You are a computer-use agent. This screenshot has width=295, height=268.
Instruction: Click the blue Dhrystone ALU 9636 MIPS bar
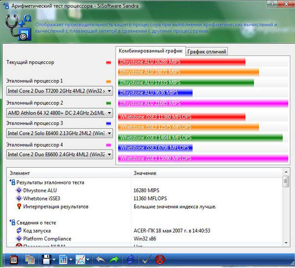(155, 93)
